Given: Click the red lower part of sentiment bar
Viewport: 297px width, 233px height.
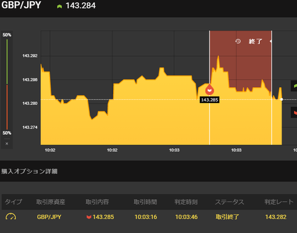Looking at the screenshot, I should coord(7,107).
